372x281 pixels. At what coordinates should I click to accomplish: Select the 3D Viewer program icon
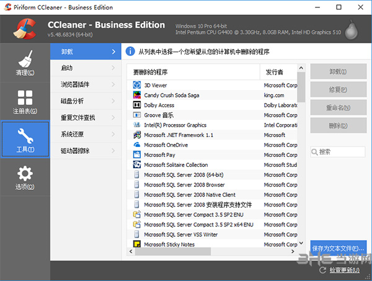point(137,85)
